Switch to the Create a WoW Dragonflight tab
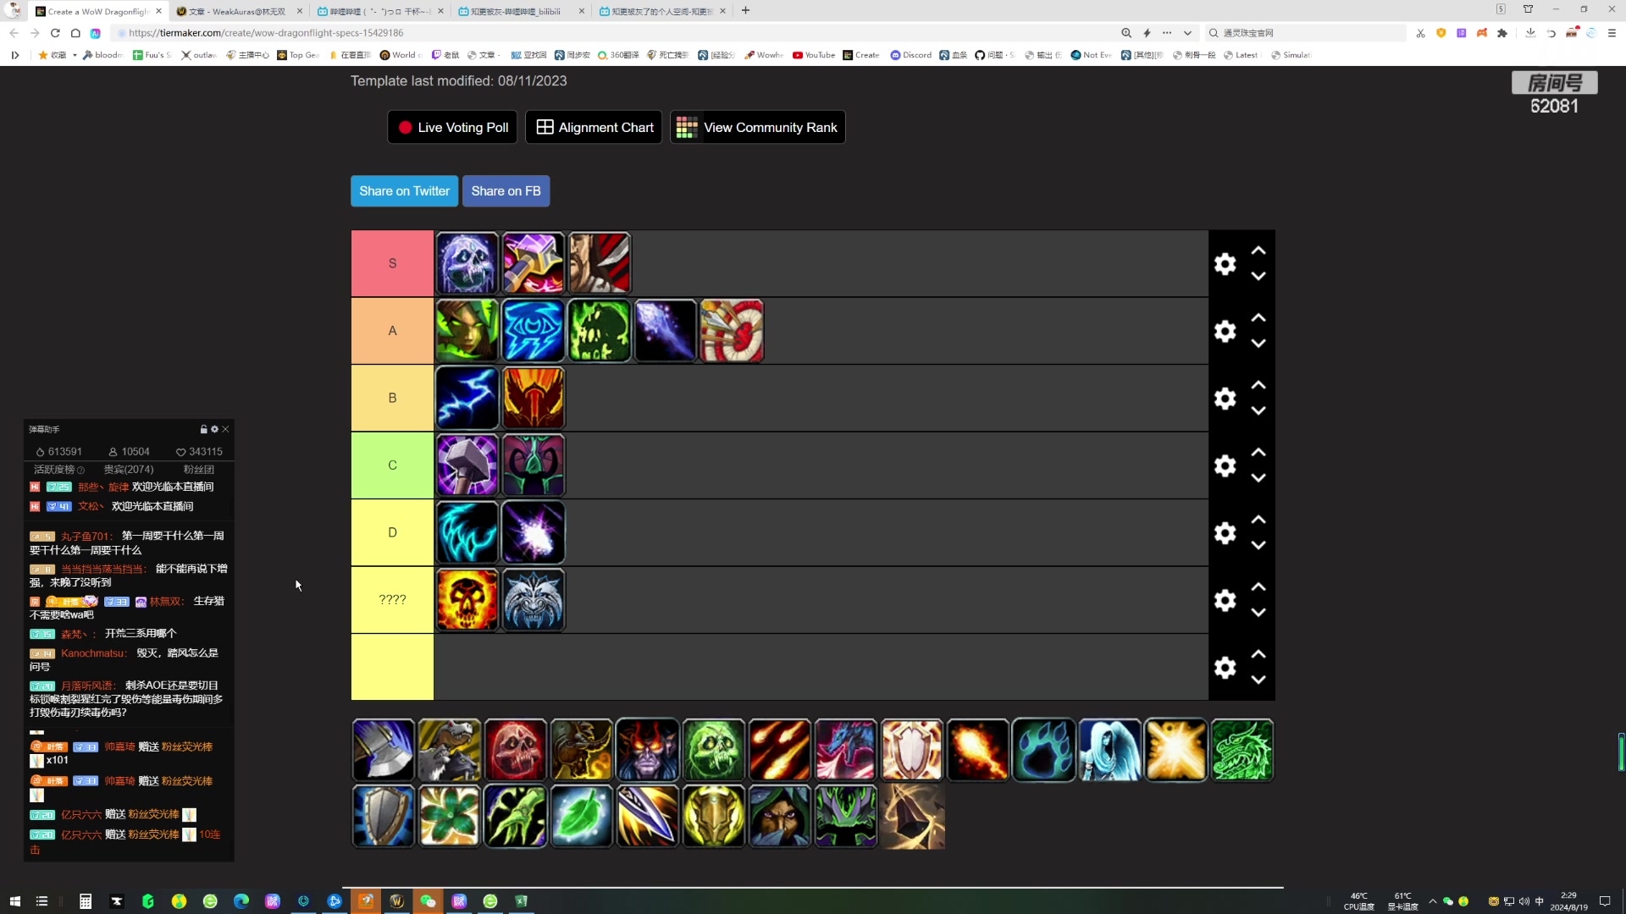 tap(98, 11)
